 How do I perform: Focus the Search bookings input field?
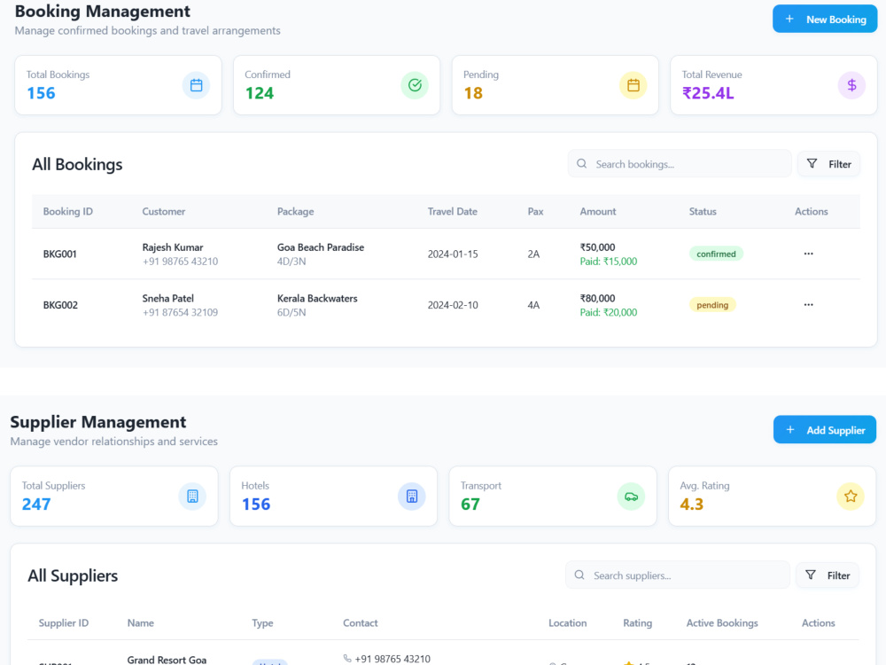click(680, 164)
